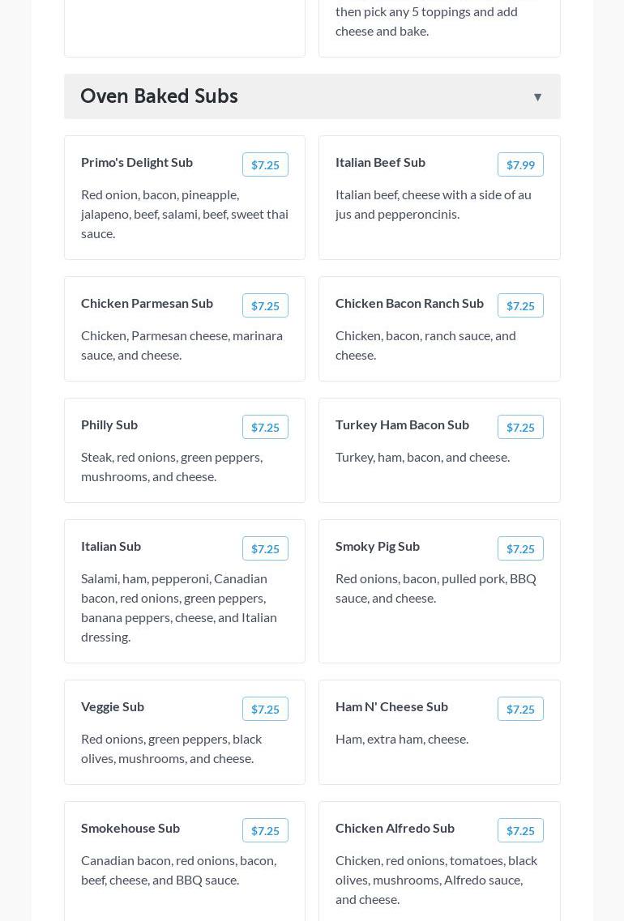Select the Primo's Delight Sub price tag
Viewport: 624px width, 921px height.
pos(265,164)
